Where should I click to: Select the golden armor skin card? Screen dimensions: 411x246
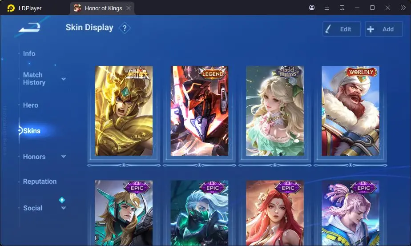(x=124, y=111)
